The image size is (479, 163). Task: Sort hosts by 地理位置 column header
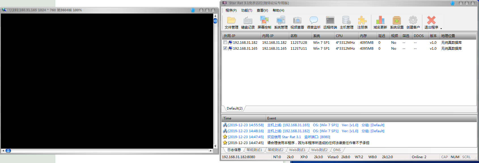(458, 36)
